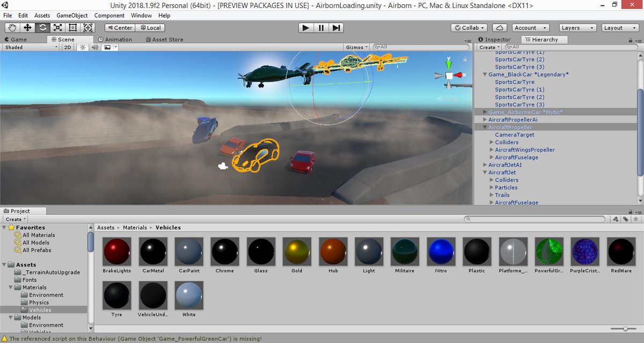Click the Step frame button
The image size is (644, 343).
pyautogui.click(x=336, y=28)
